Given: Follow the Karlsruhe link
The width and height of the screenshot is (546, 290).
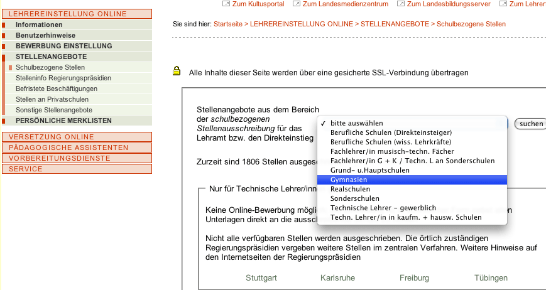Looking at the screenshot, I should (x=337, y=277).
